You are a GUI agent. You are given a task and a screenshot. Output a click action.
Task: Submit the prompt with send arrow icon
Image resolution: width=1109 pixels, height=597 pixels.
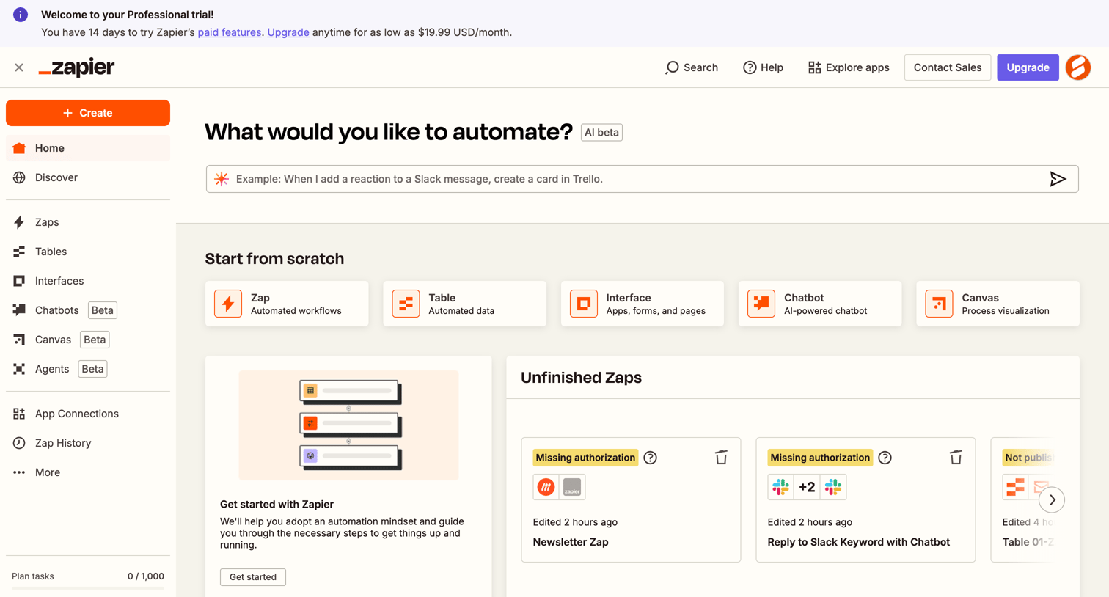pos(1058,179)
